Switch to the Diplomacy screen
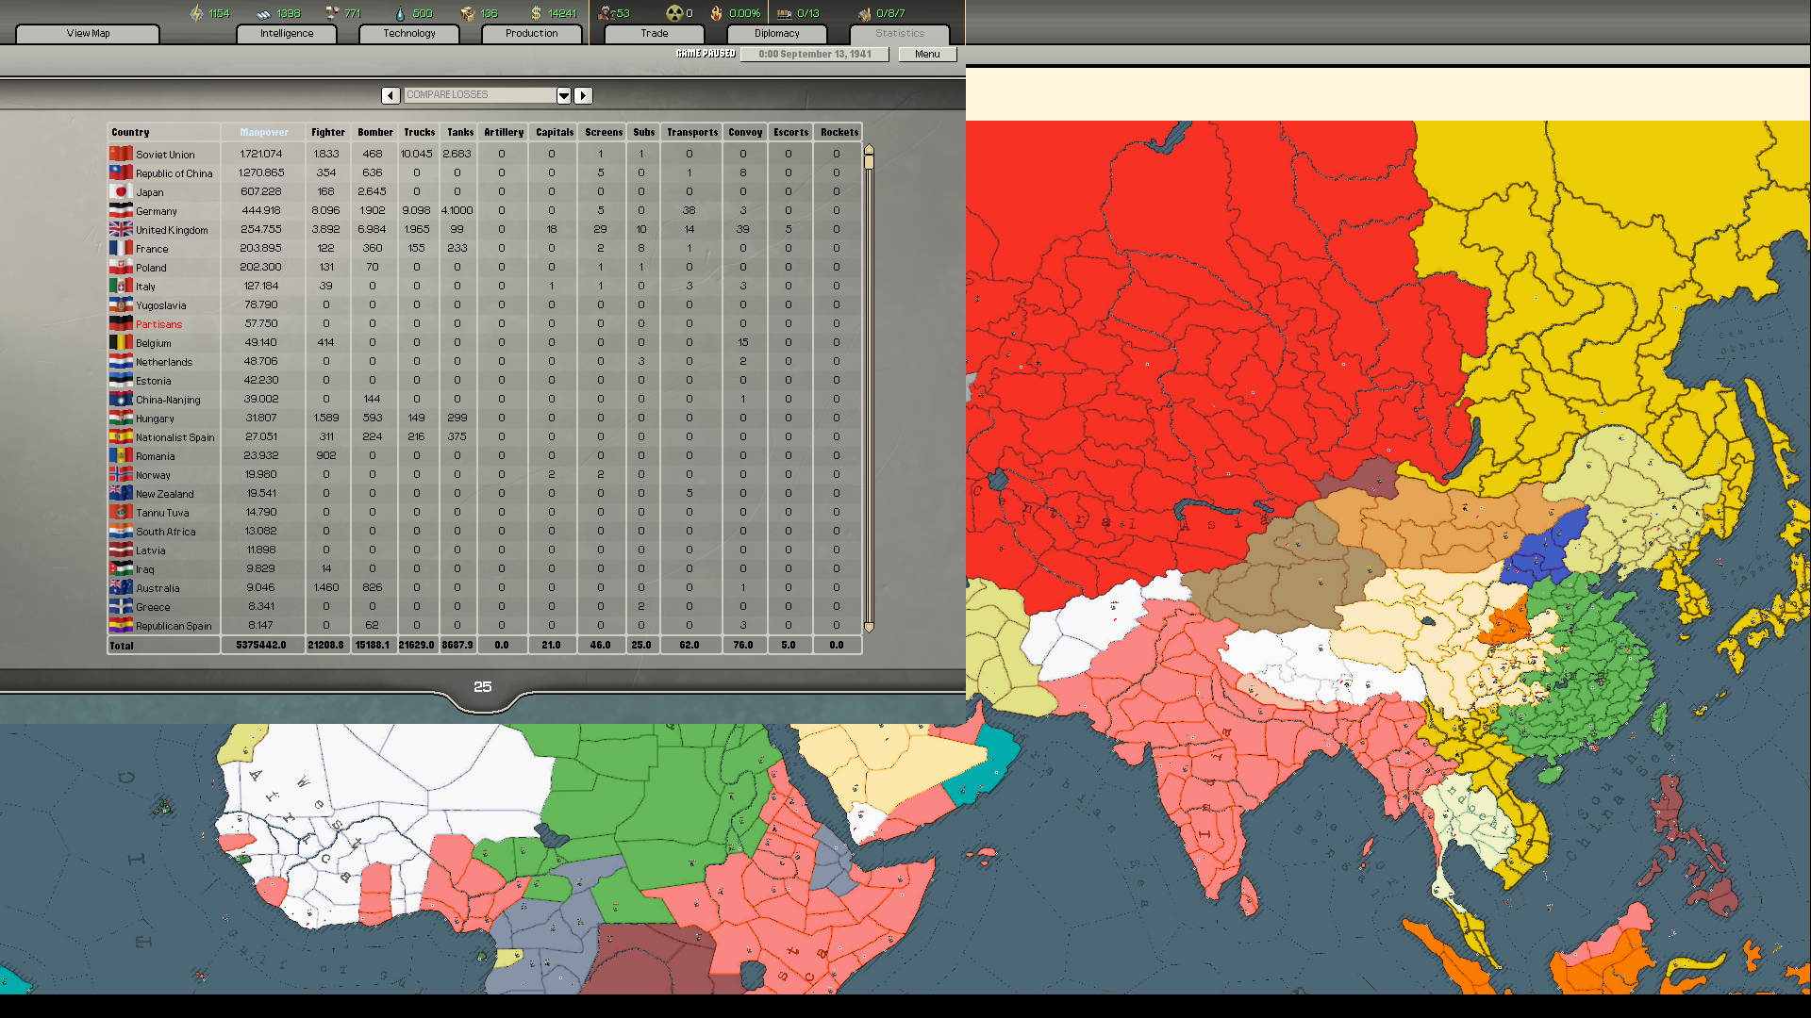1811x1018 pixels. pos(776,33)
